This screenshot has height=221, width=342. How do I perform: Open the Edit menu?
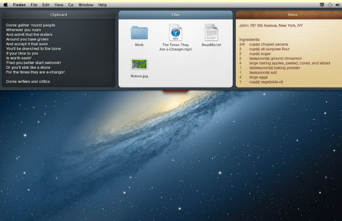pos(45,4)
